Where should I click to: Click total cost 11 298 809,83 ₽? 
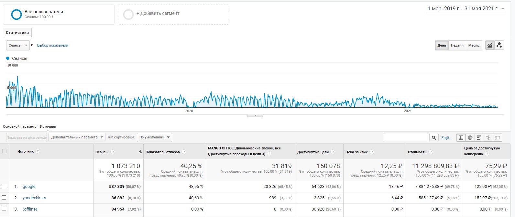click(435, 166)
